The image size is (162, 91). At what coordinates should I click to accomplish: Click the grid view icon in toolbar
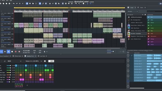pos(46,4)
